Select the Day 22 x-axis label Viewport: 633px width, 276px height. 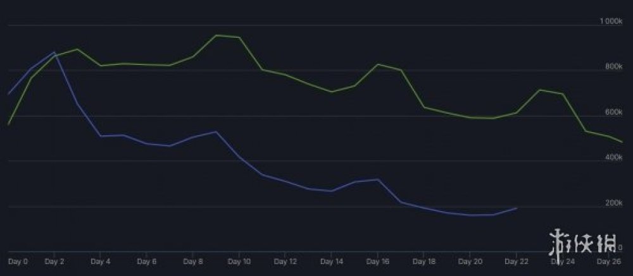coord(516,260)
